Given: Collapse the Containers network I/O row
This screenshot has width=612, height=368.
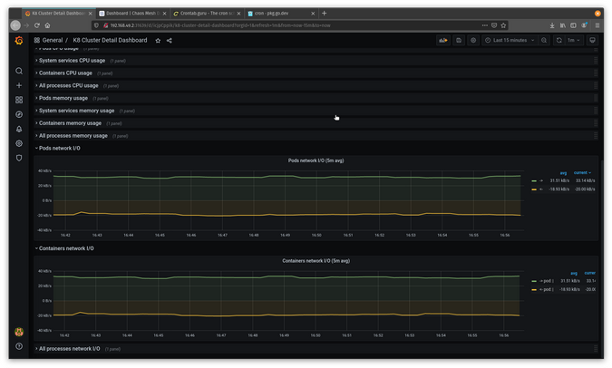Looking at the screenshot, I should 66,248.
